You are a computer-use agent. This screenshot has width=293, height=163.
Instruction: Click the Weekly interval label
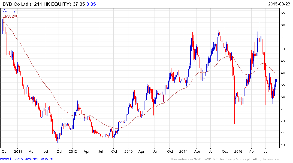point(9,11)
